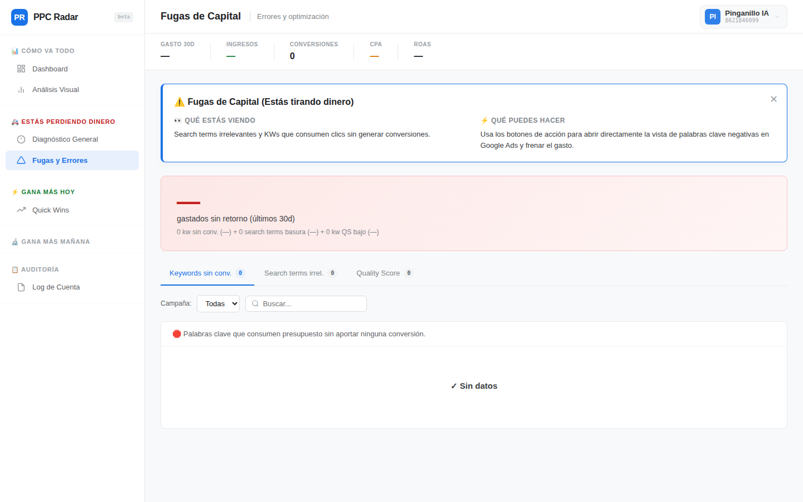Click the 'Sin datos' empty-state message
Viewport: 803px width, 502px height.
(474, 386)
